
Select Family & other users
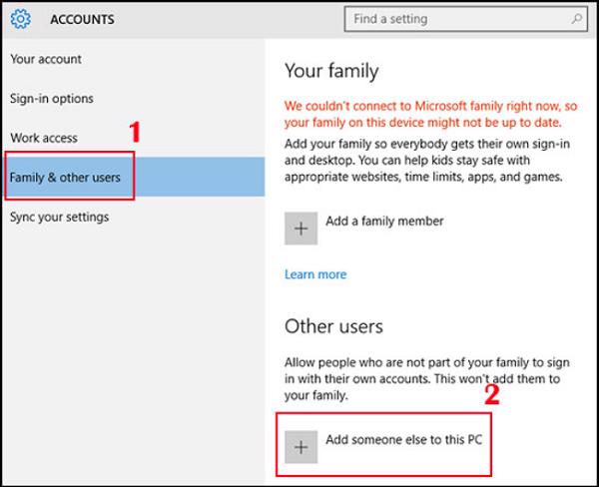point(134,177)
